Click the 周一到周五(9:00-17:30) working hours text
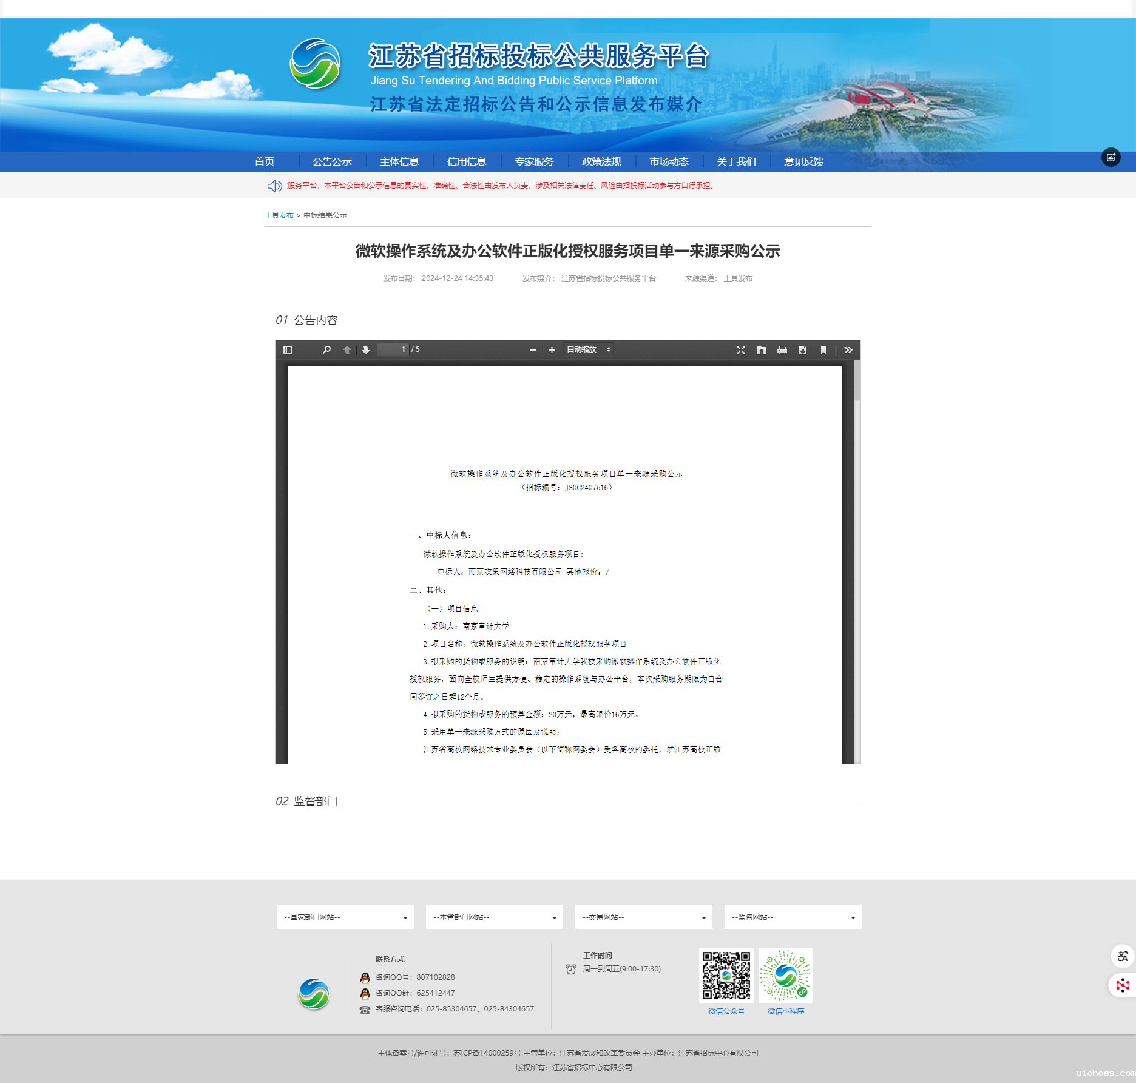 [622, 969]
